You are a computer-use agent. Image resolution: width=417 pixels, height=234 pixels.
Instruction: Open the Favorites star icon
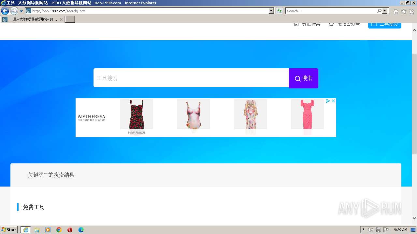404,11
